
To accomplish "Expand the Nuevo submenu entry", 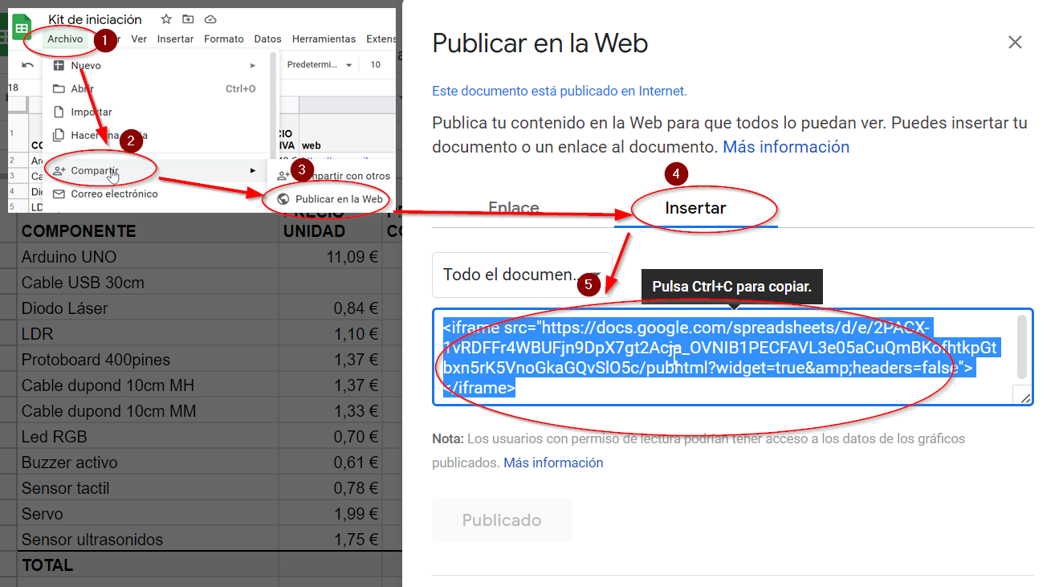I will pos(156,66).
